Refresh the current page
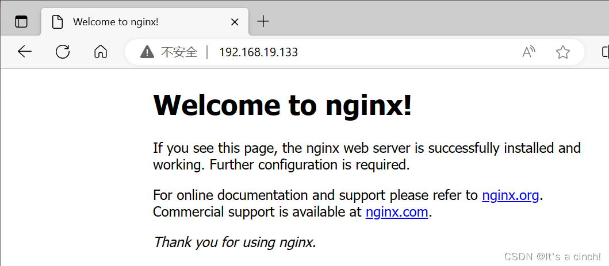 tap(63, 52)
